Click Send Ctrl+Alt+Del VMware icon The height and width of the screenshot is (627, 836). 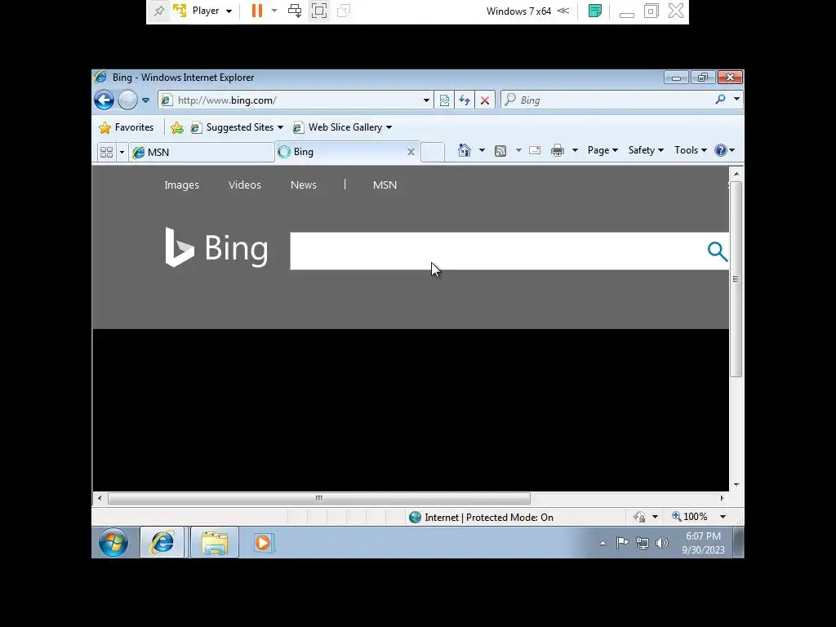[x=294, y=11]
